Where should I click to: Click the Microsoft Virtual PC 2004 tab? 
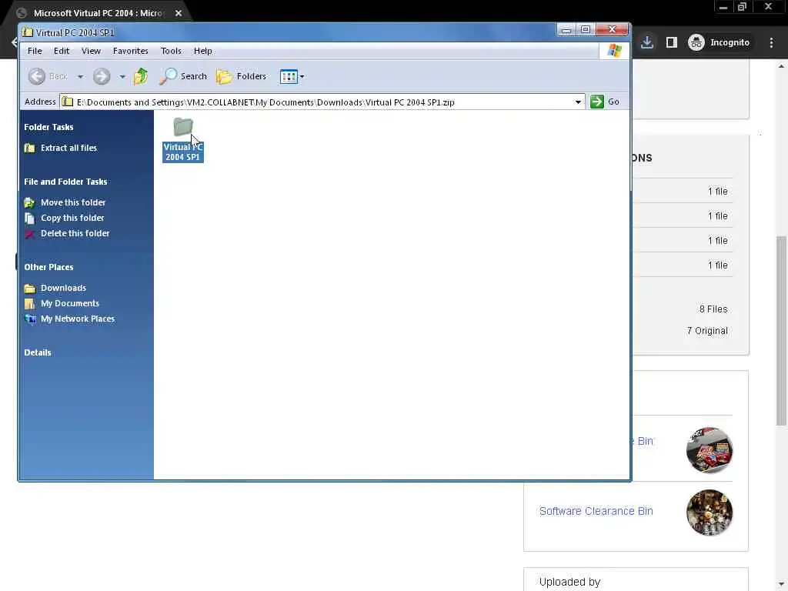pyautogui.click(x=98, y=13)
